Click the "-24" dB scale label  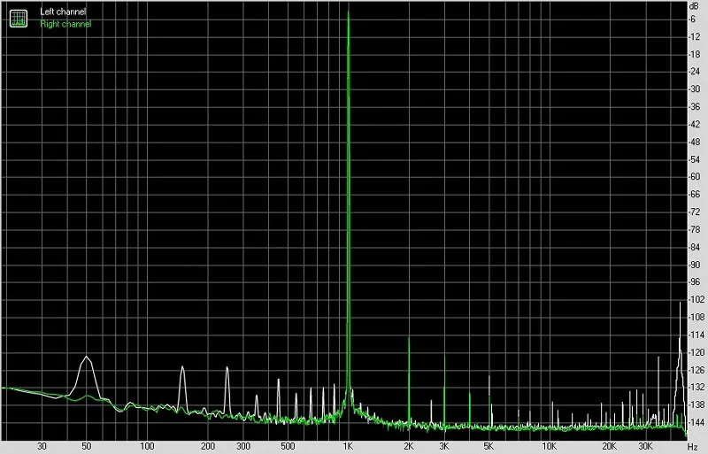coord(694,72)
